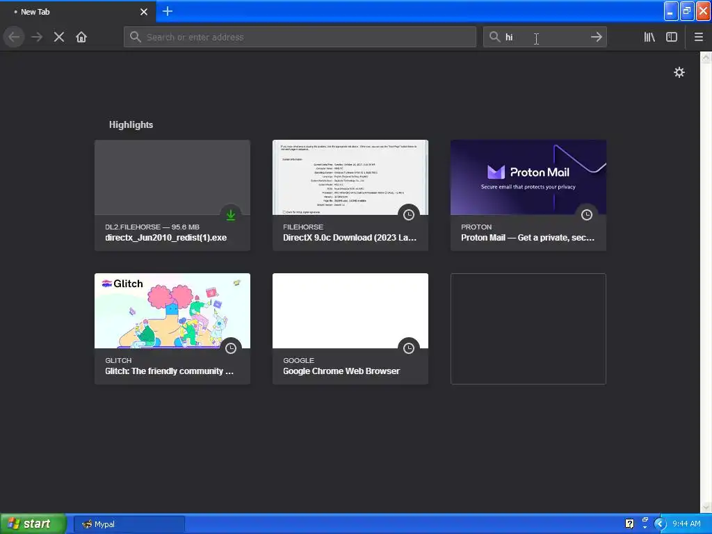The width and height of the screenshot is (712, 534).
Task: Open the DirectX 9.0c Download page thumbnail
Action: click(350, 177)
